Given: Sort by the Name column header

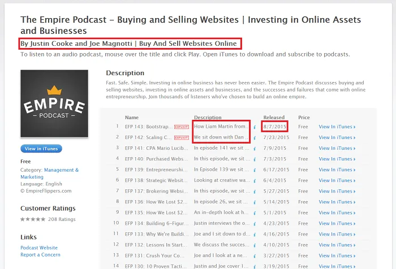Looking at the screenshot, I should point(132,118).
